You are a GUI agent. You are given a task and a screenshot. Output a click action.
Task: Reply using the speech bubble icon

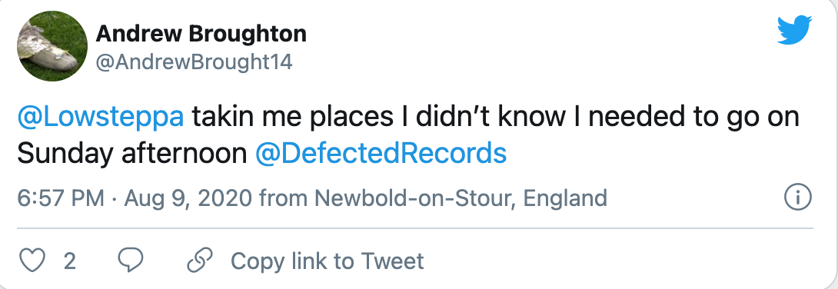[x=131, y=260]
